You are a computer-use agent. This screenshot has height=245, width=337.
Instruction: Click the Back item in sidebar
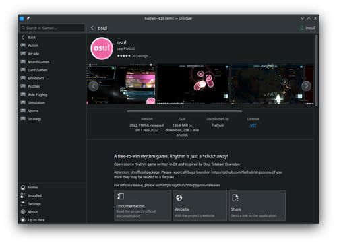coord(52,38)
